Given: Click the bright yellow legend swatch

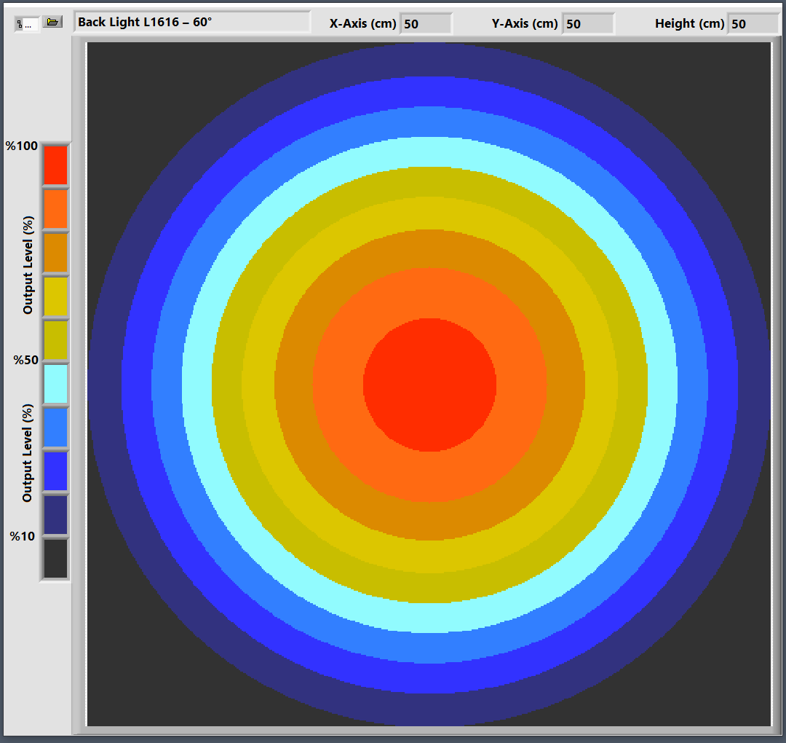Looking at the screenshot, I should click(x=55, y=296).
